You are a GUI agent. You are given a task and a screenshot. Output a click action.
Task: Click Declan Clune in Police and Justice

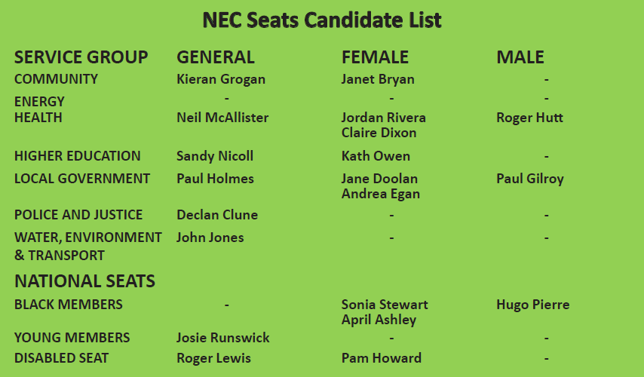(217, 215)
